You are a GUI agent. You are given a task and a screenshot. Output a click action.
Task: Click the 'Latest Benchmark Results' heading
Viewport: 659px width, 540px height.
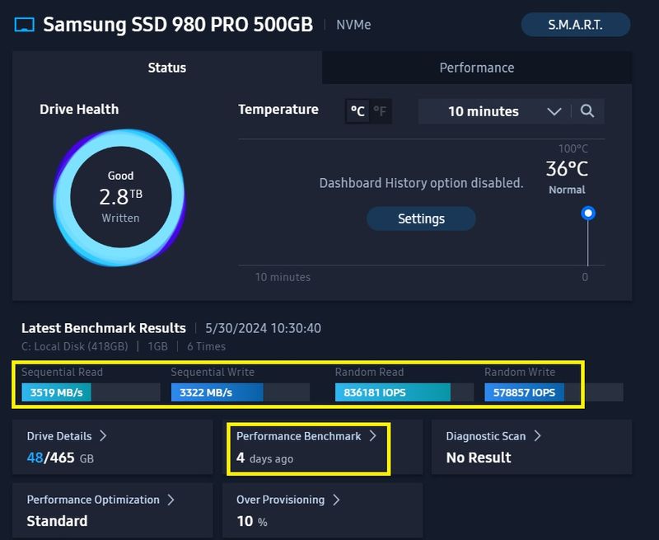point(104,328)
